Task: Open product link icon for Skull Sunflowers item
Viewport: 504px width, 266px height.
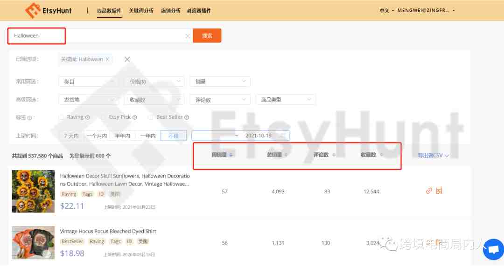Action: (429, 191)
